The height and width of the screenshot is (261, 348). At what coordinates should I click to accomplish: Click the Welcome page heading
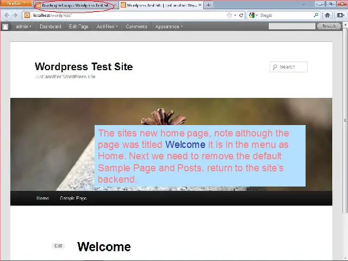(104, 247)
